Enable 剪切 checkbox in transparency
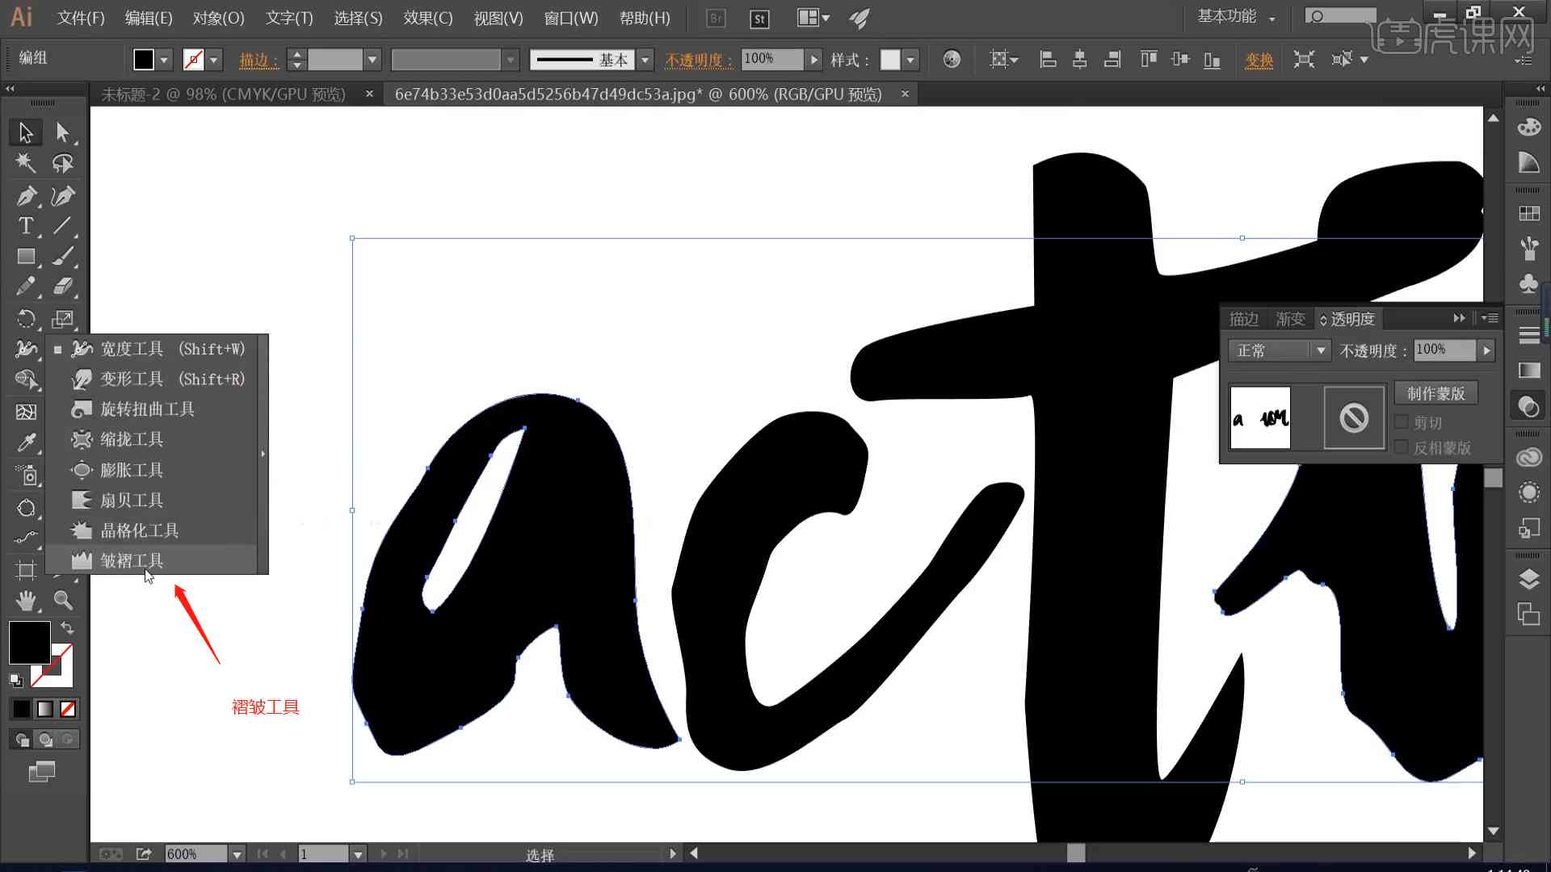The height and width of the screenshot is (872, 1551). click(x=1400, y=423)
